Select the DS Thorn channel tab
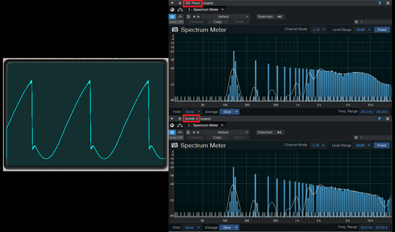Image resolution: width=395 pixels, height=232 pixels. tap(193, 3)
